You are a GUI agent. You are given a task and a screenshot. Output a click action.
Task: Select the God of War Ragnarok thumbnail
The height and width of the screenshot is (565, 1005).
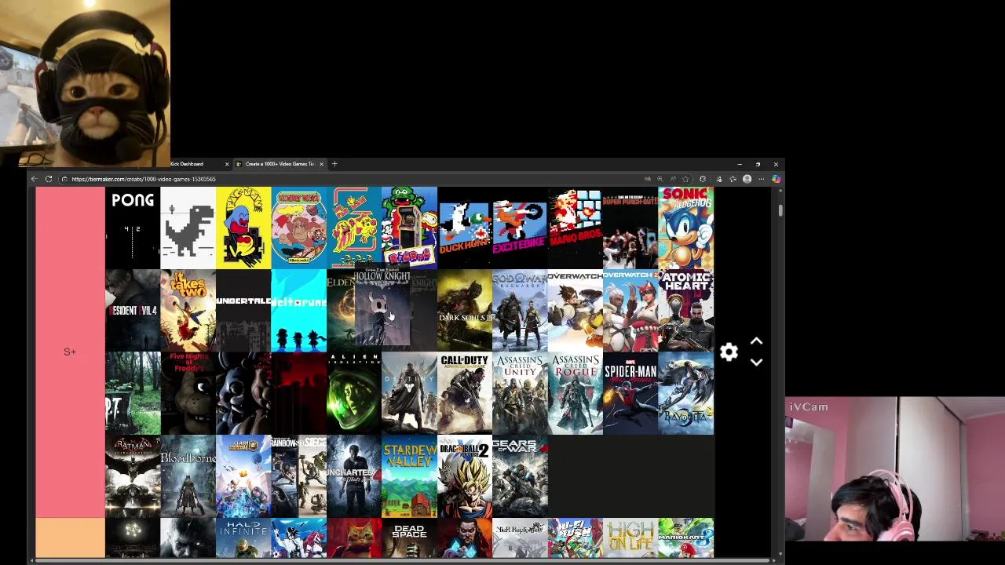520,311
